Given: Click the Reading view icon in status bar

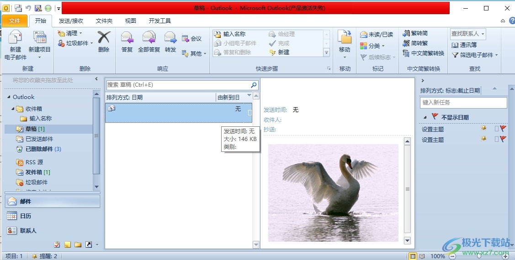Looking at the screenshot, I should (423, 256).
